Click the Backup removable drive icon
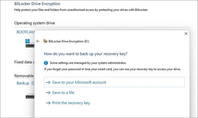Viewport: 198px width, 118px height. coord(30,96)
